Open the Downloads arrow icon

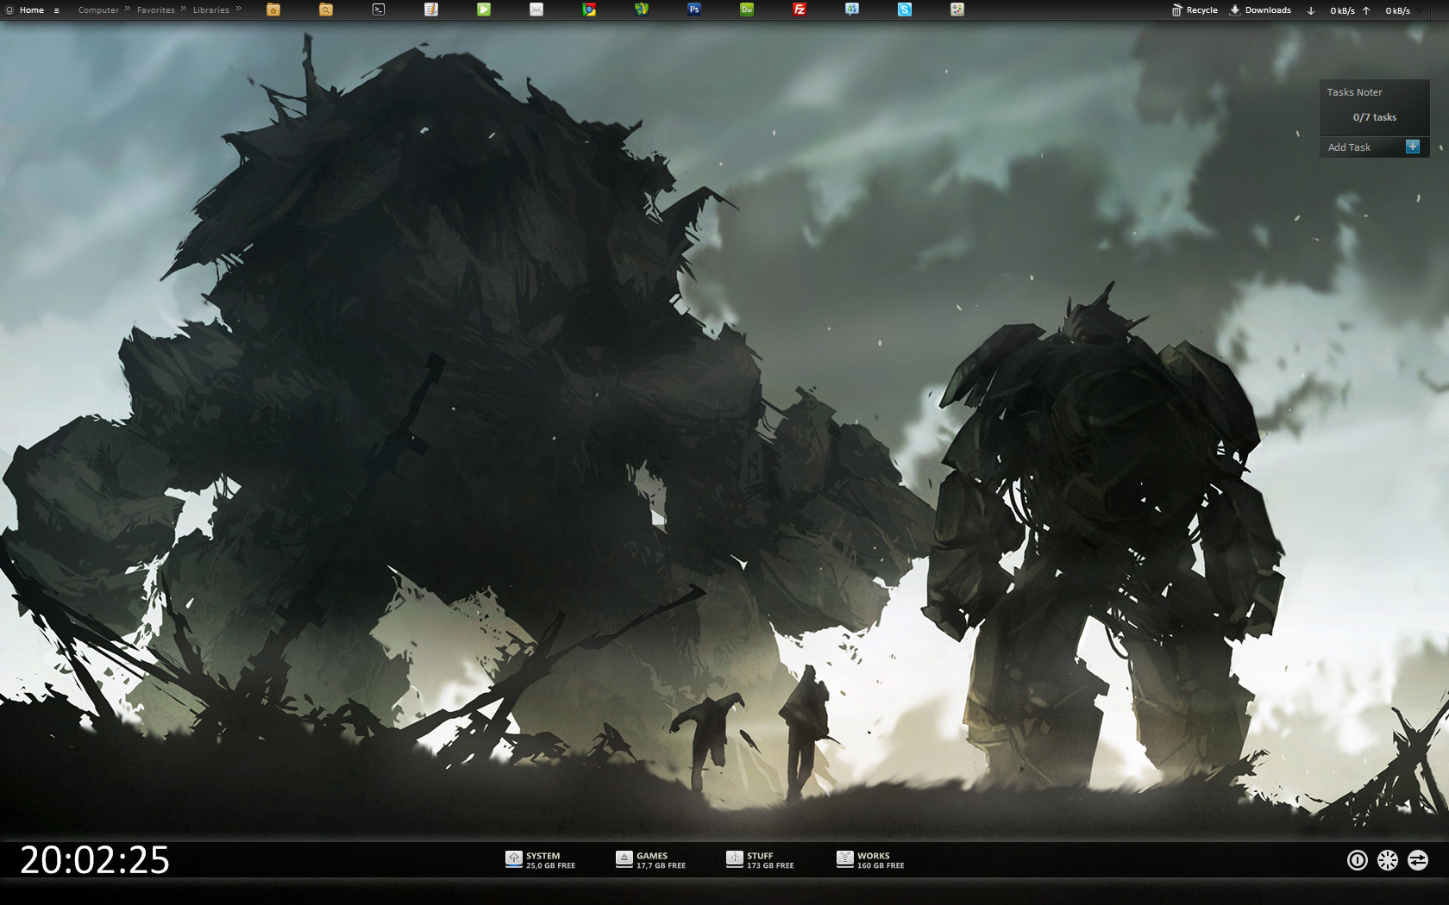(1235, 10)
